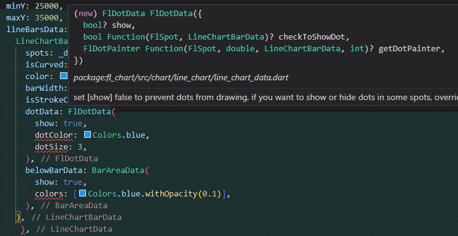Click the package path line_chart_data.dart in the tooltip
Screen dimensions: 458x236
point(181,78)
